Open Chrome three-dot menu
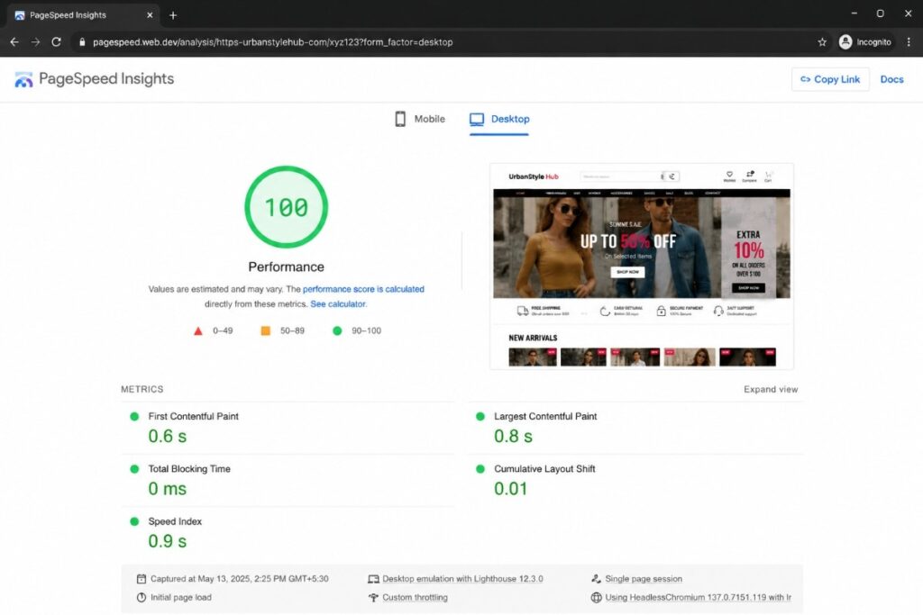Viewport: 923px width, 615px height. [909, 41]
